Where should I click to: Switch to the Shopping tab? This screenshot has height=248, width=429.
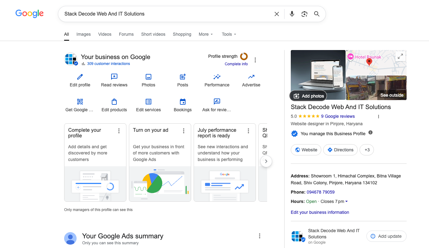point(182,34)
